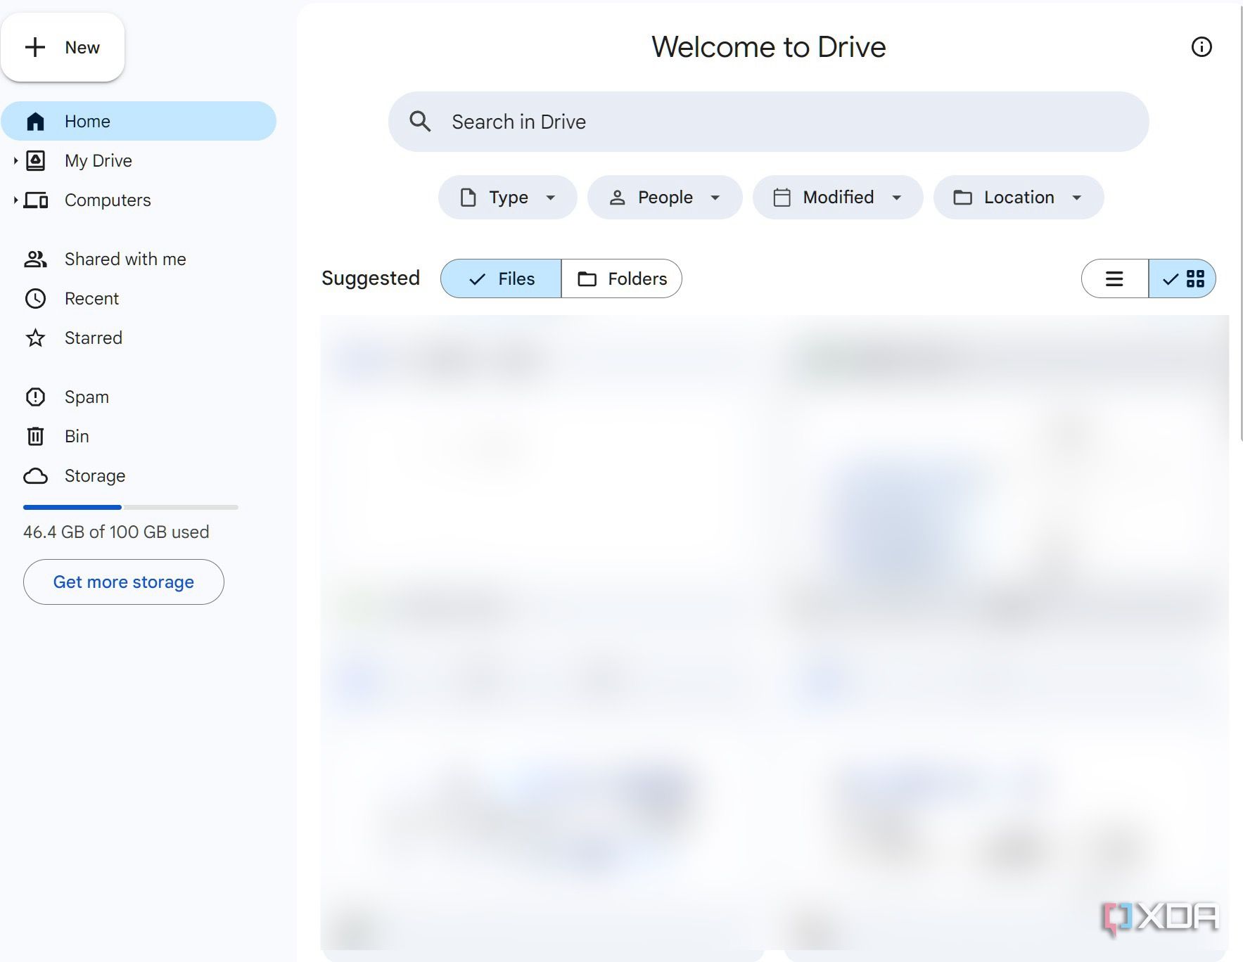
Task: Click the People dropdown arrow
Action: point(715,198)
